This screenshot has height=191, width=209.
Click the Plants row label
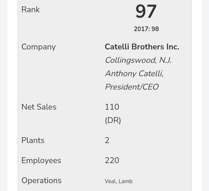[33, 140]
